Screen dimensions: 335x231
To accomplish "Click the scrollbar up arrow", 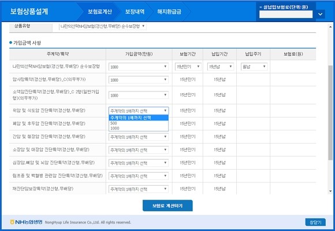I will 330,27.
